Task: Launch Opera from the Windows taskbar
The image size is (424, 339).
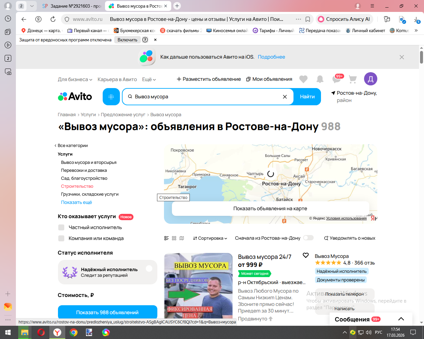Action: (41, 332)
